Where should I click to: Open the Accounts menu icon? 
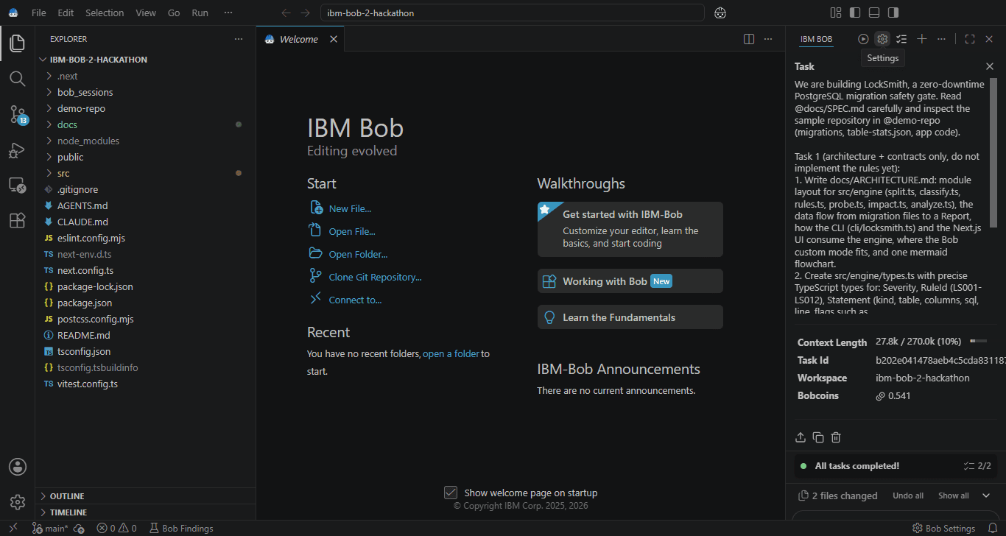click(18, 467)
